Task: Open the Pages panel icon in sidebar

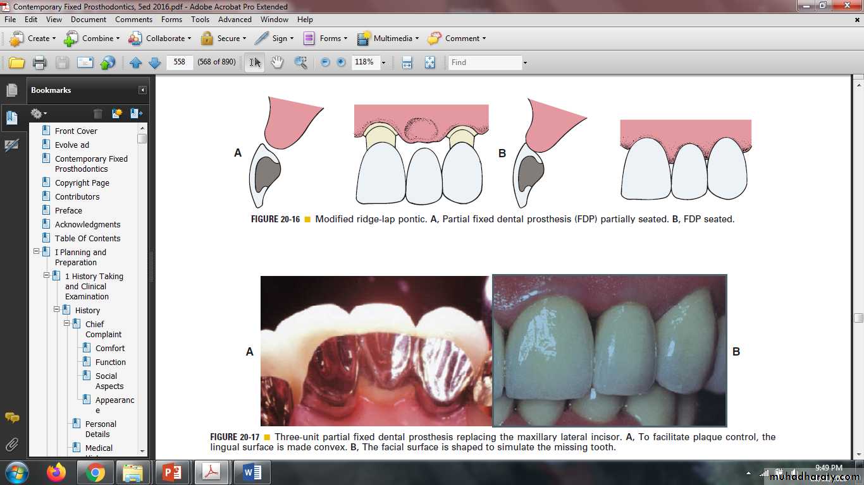Action: pos(11,90)
